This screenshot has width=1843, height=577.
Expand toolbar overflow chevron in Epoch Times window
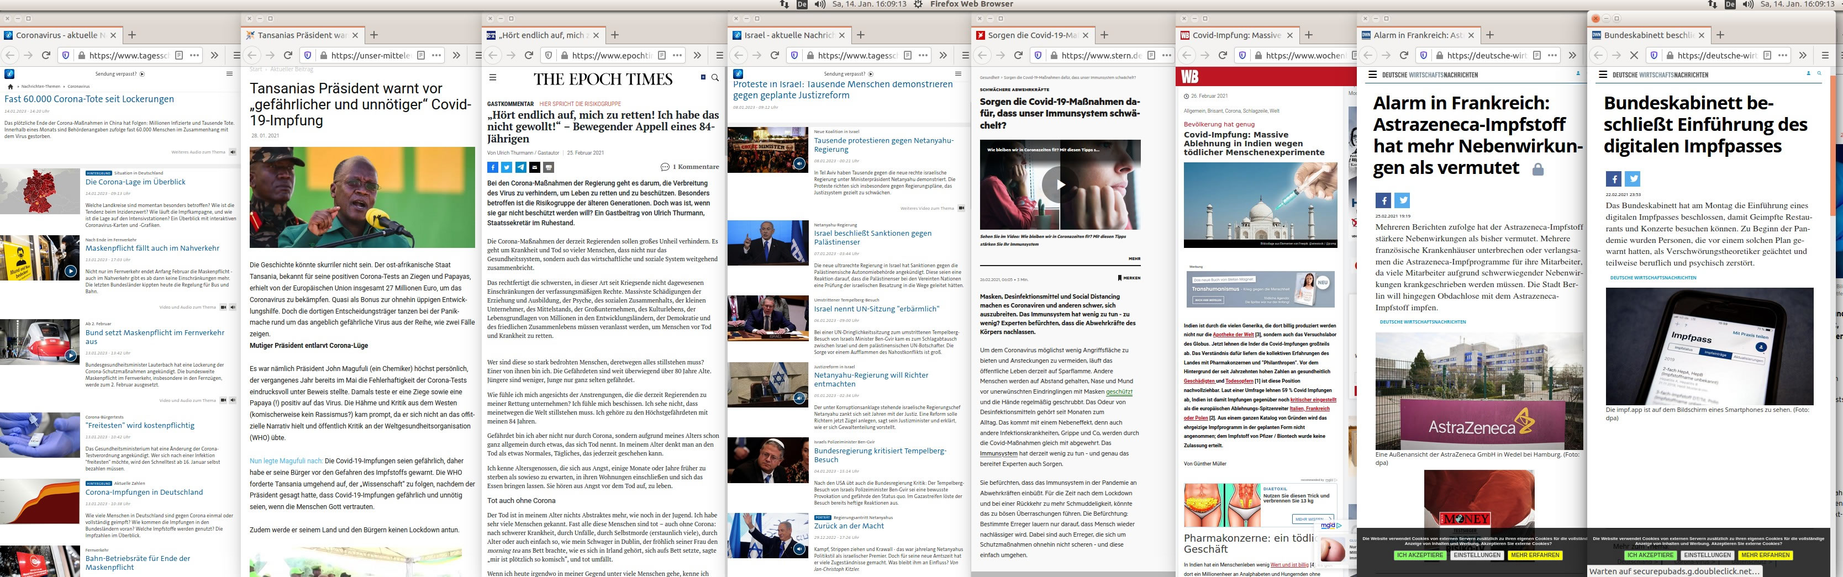pos(697,55)
